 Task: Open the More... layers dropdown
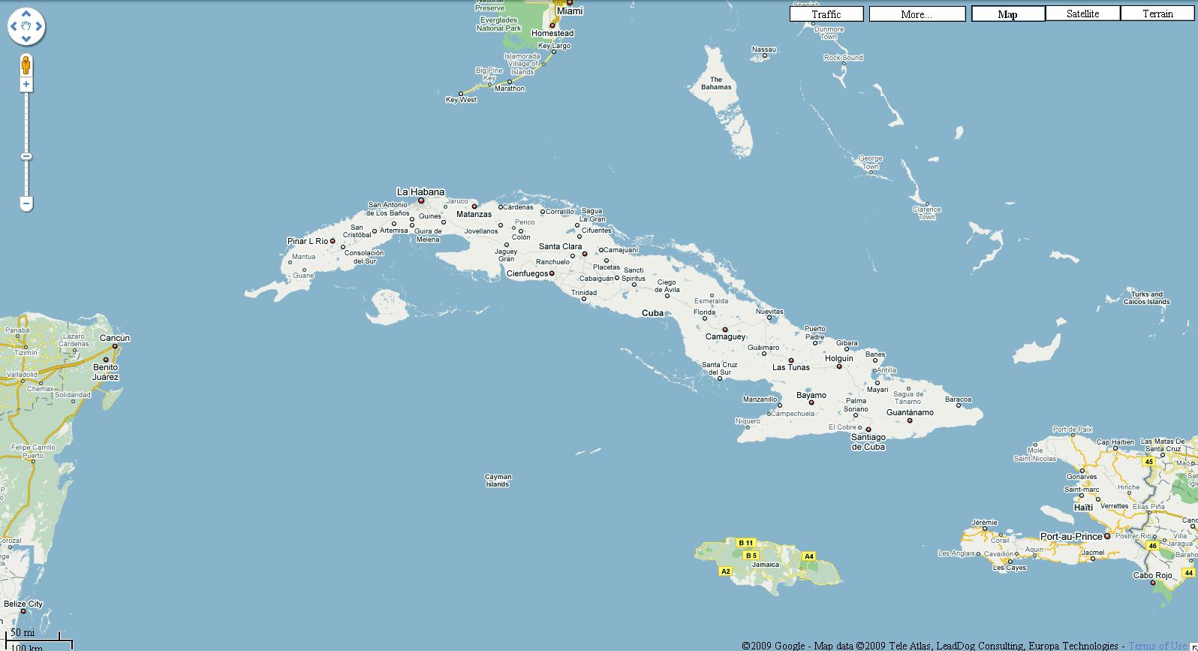tap(917, 14)
